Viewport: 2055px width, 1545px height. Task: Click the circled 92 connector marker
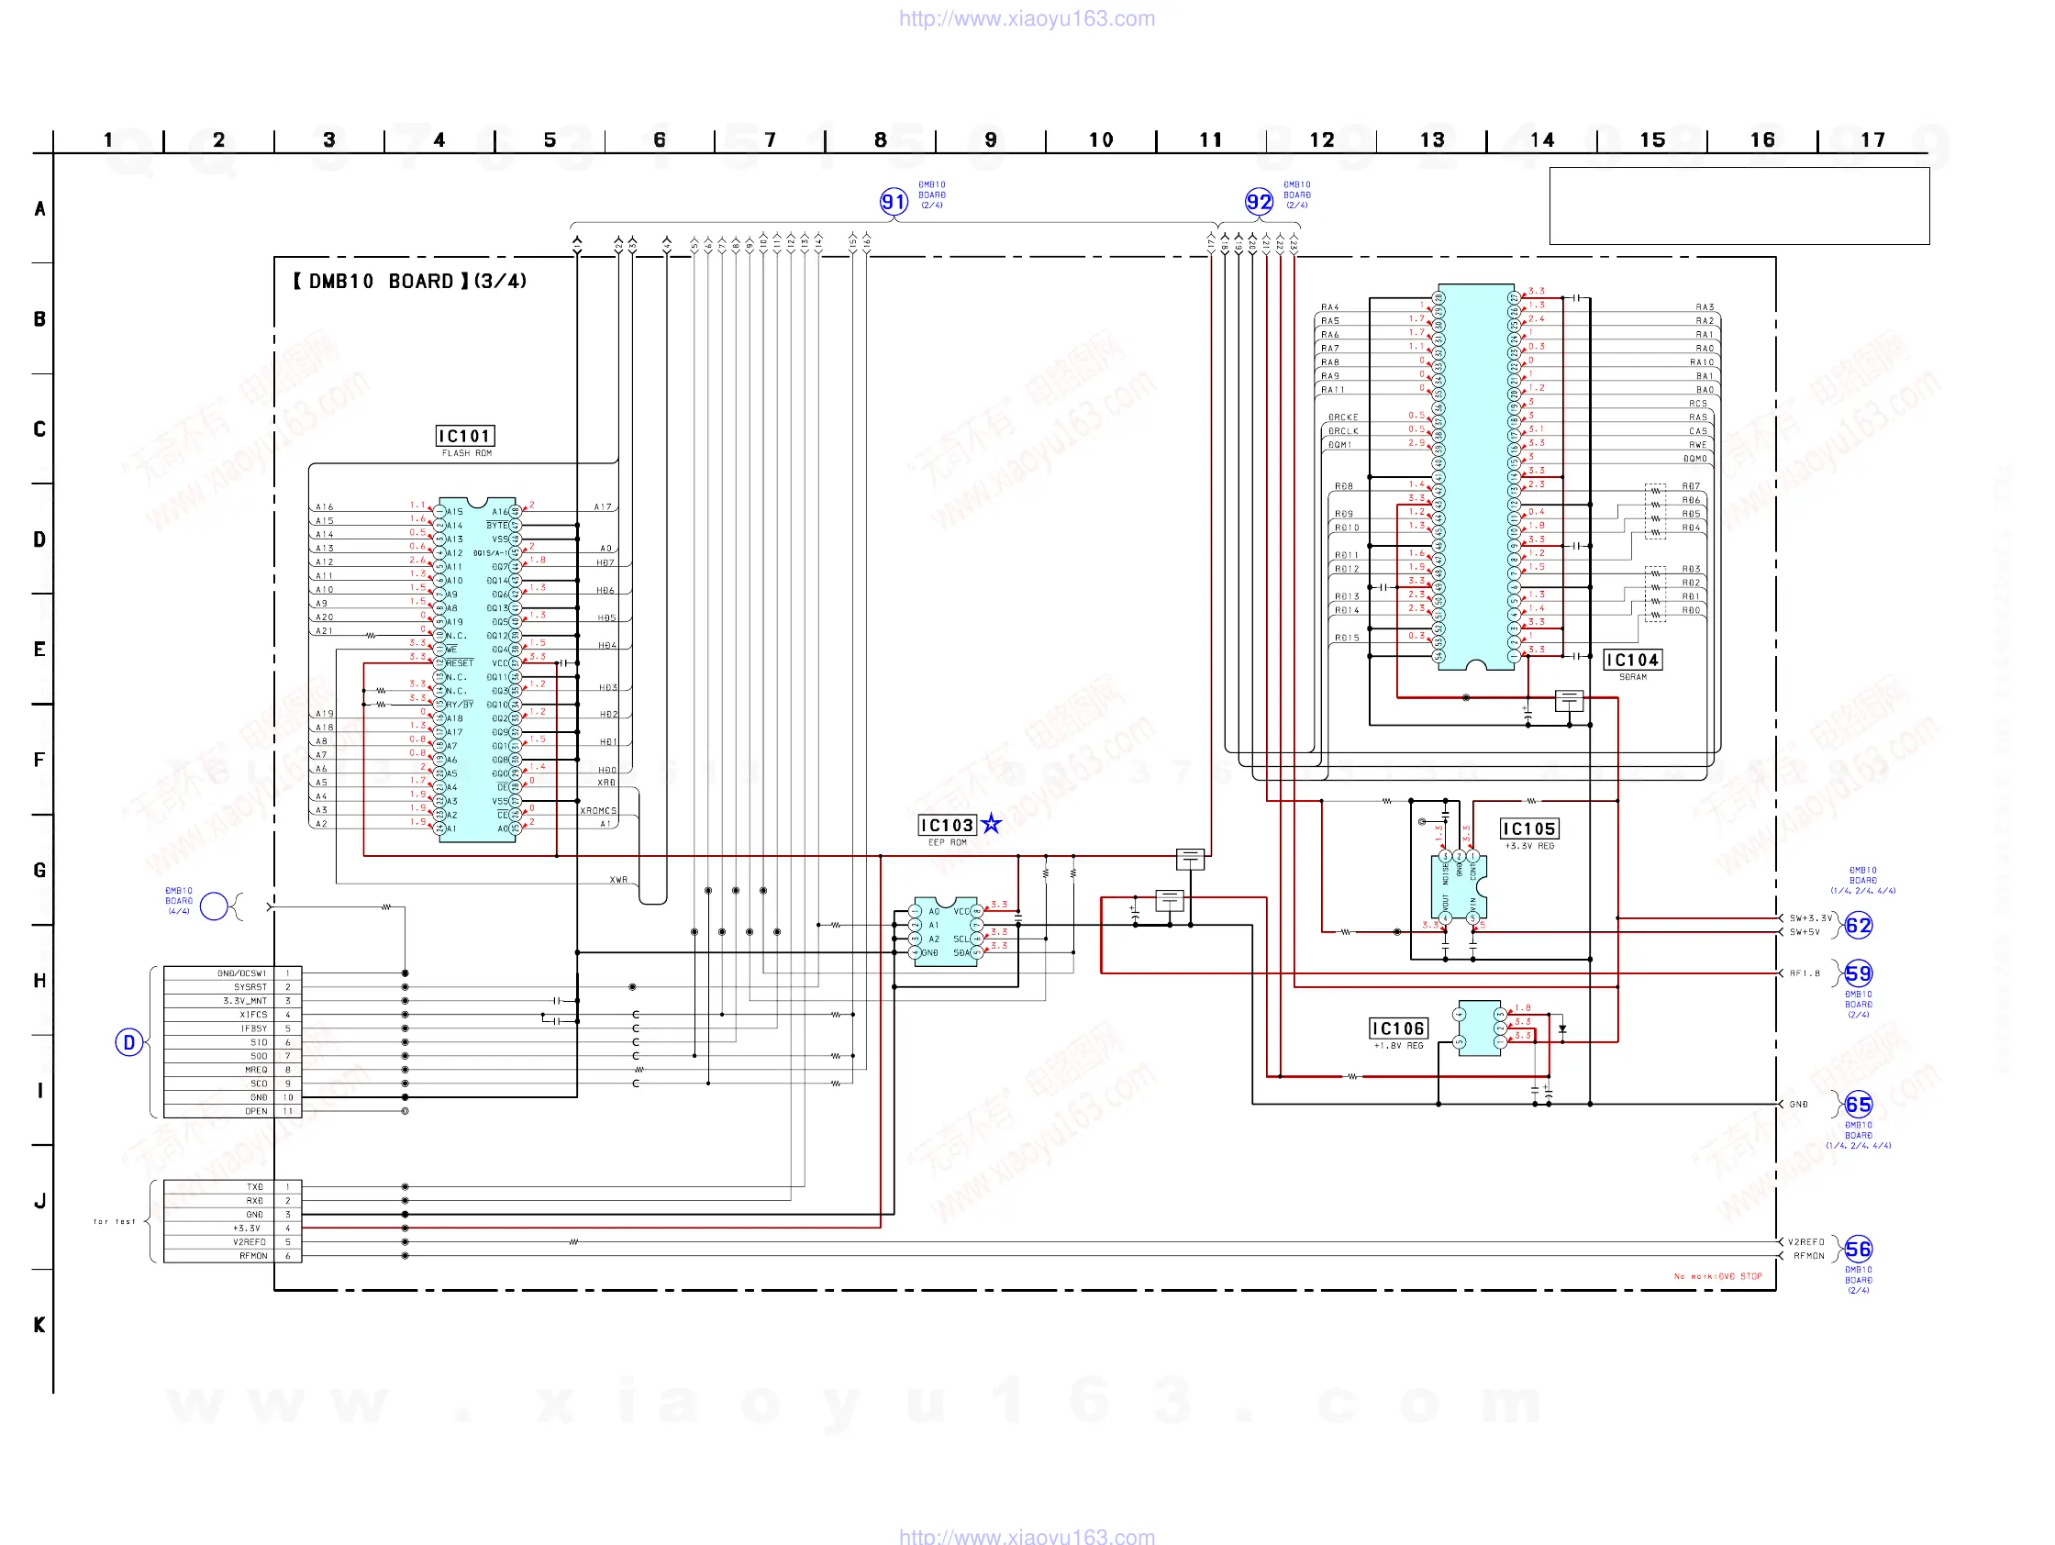(x=1258, y=202)
